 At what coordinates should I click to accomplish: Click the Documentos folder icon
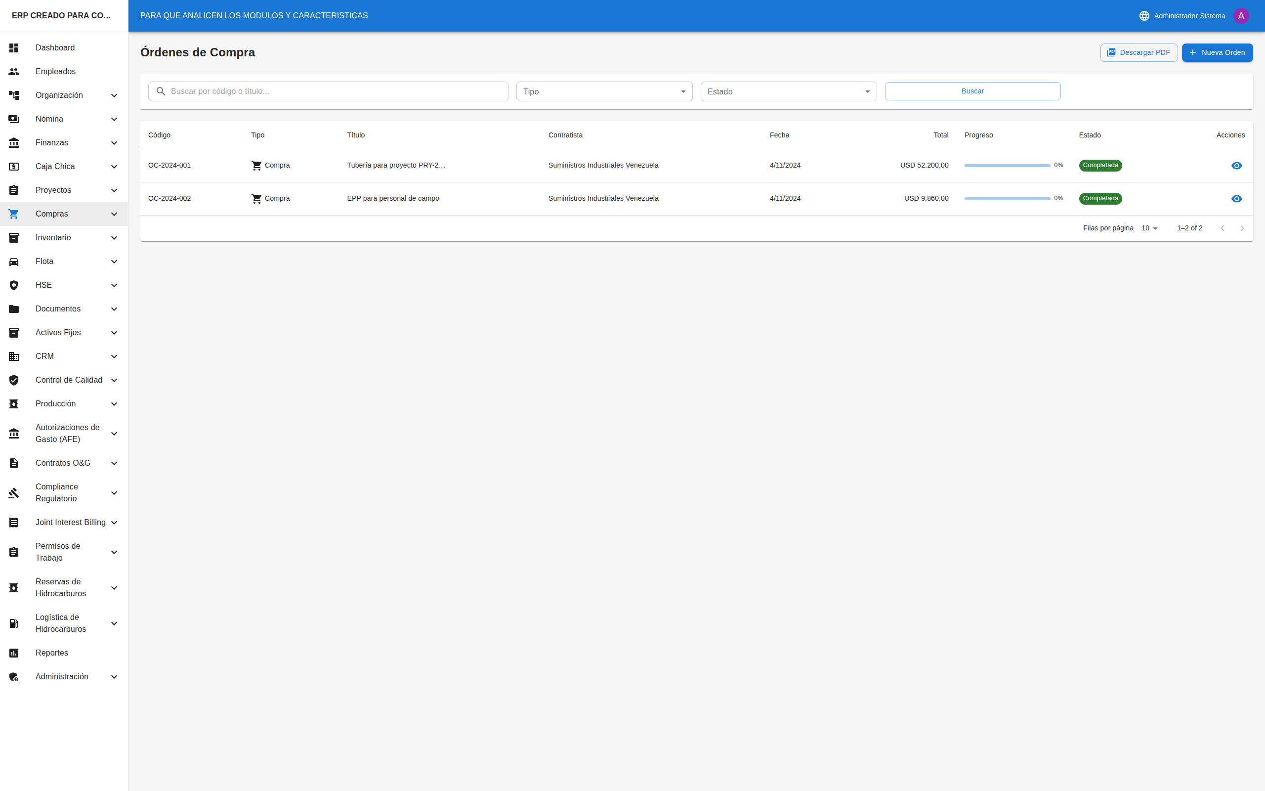pyautogui.click(x=14, y=309)
